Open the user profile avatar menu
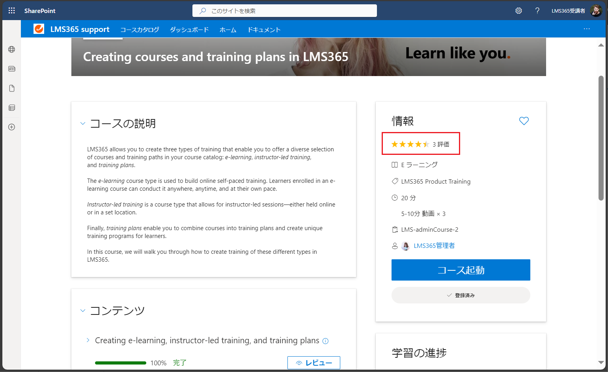Viewport: 608px width, 372px height. pos(596,11)
